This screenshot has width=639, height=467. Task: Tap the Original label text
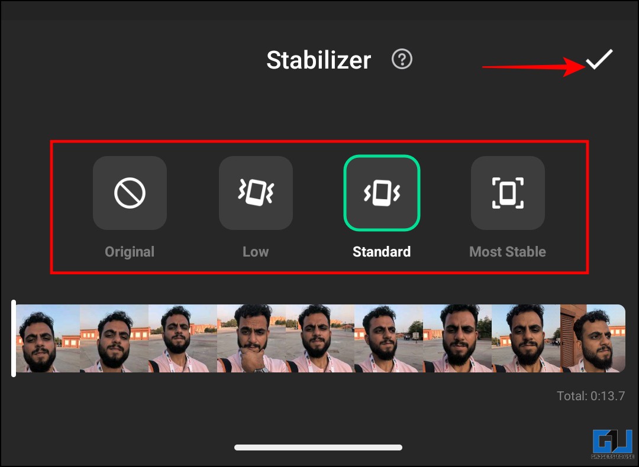tap(130, 252)
